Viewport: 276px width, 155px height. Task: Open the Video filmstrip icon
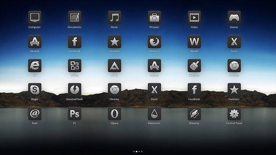click(194, 17)
